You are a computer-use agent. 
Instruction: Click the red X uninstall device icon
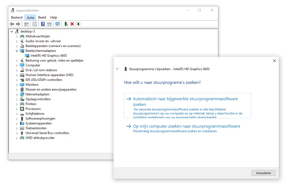pos(72,24)
